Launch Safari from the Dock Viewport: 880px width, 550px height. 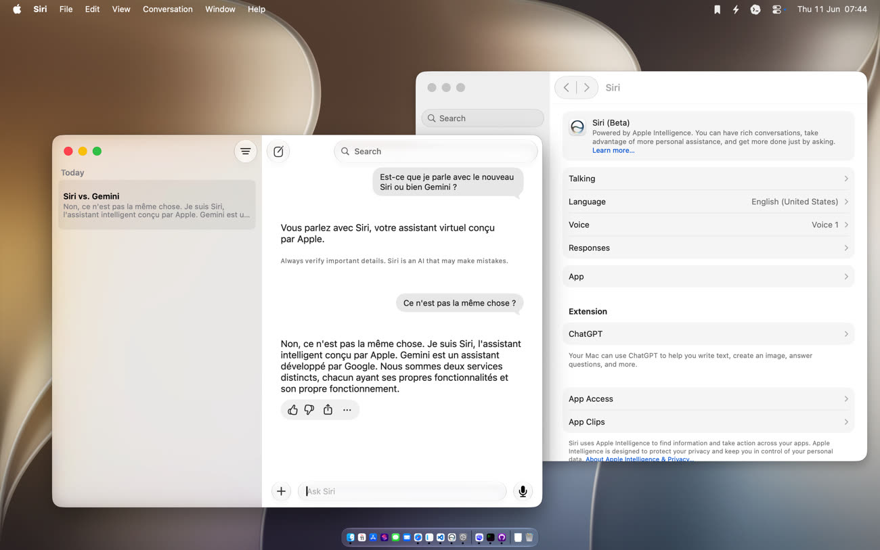coord(418,537)
